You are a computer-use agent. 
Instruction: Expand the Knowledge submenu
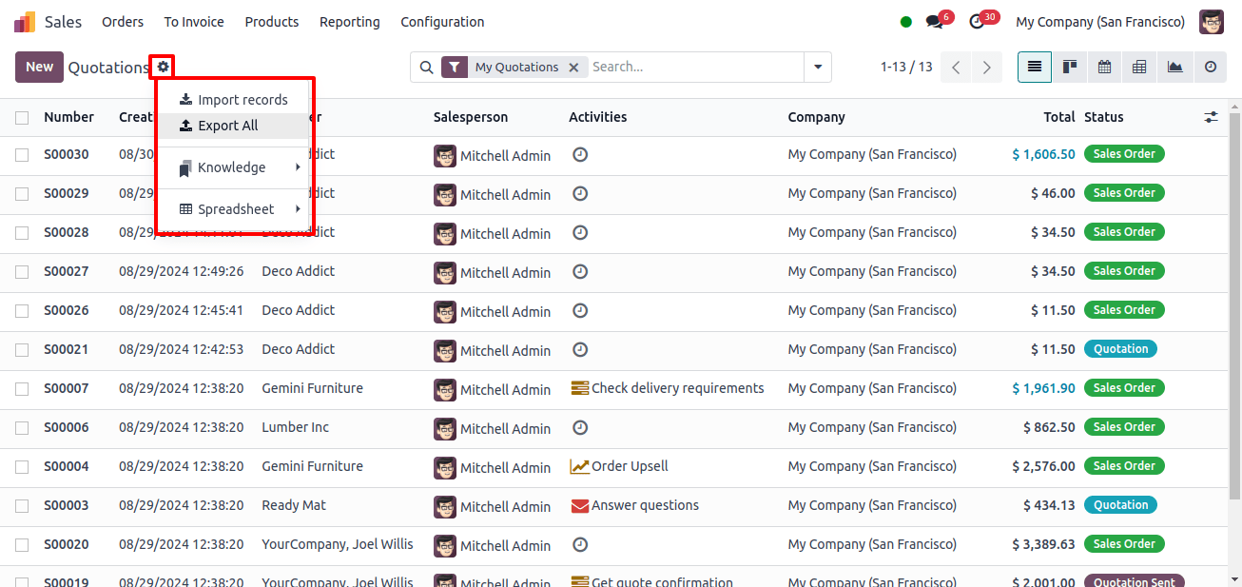(x=235, y=167)
